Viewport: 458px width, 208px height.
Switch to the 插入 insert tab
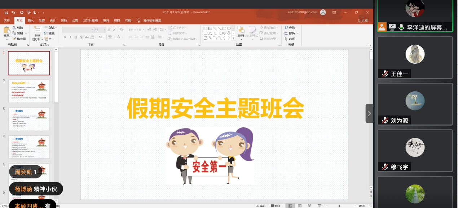[31, 21]
